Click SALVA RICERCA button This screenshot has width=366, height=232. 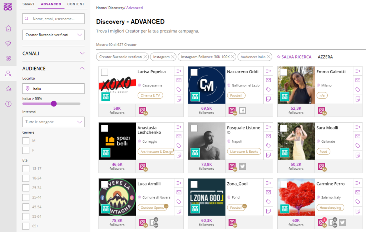point(294,57)
